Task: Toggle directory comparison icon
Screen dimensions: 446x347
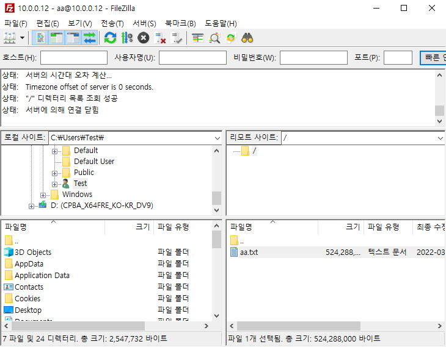Action: pyautogui.click(x=214, y=38)
